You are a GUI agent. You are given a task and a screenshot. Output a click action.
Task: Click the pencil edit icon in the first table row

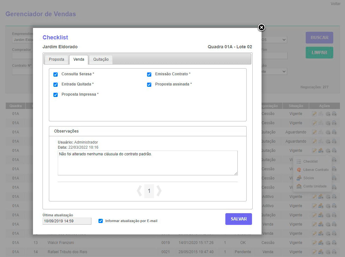(x=314, y=114)
